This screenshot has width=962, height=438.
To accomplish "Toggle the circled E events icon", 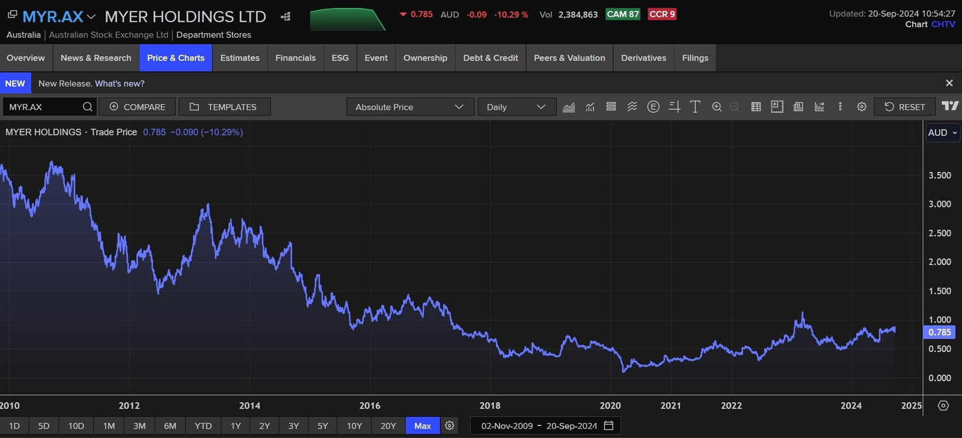I will pos(654,106).
